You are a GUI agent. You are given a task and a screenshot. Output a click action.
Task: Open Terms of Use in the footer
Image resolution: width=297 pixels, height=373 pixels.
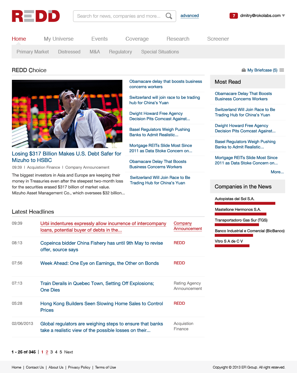[105, 367]
